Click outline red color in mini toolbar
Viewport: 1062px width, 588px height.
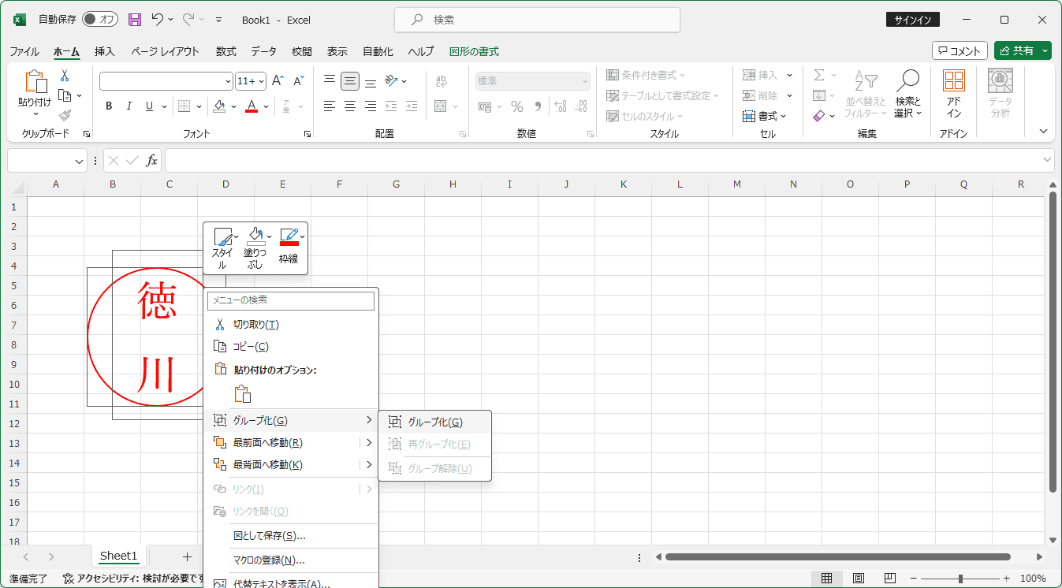(x=289, y=236)
